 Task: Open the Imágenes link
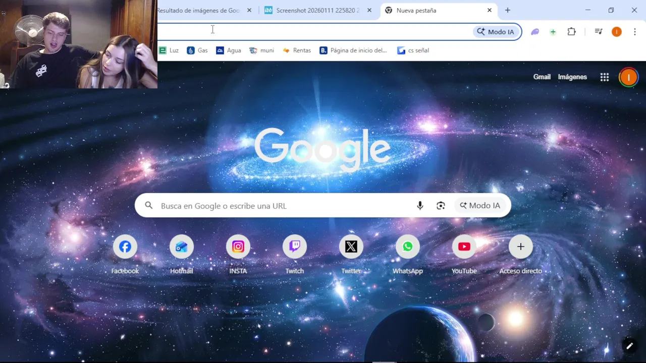click(572, 77)
